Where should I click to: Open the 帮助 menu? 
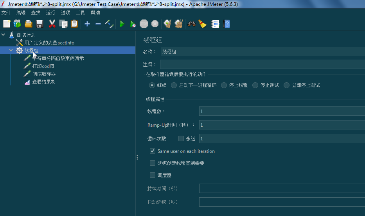pyautogui.click(x=95, y=13)
